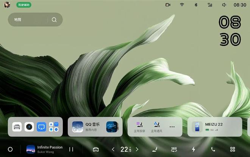Open the 360 camera view

tap(174, 149)
